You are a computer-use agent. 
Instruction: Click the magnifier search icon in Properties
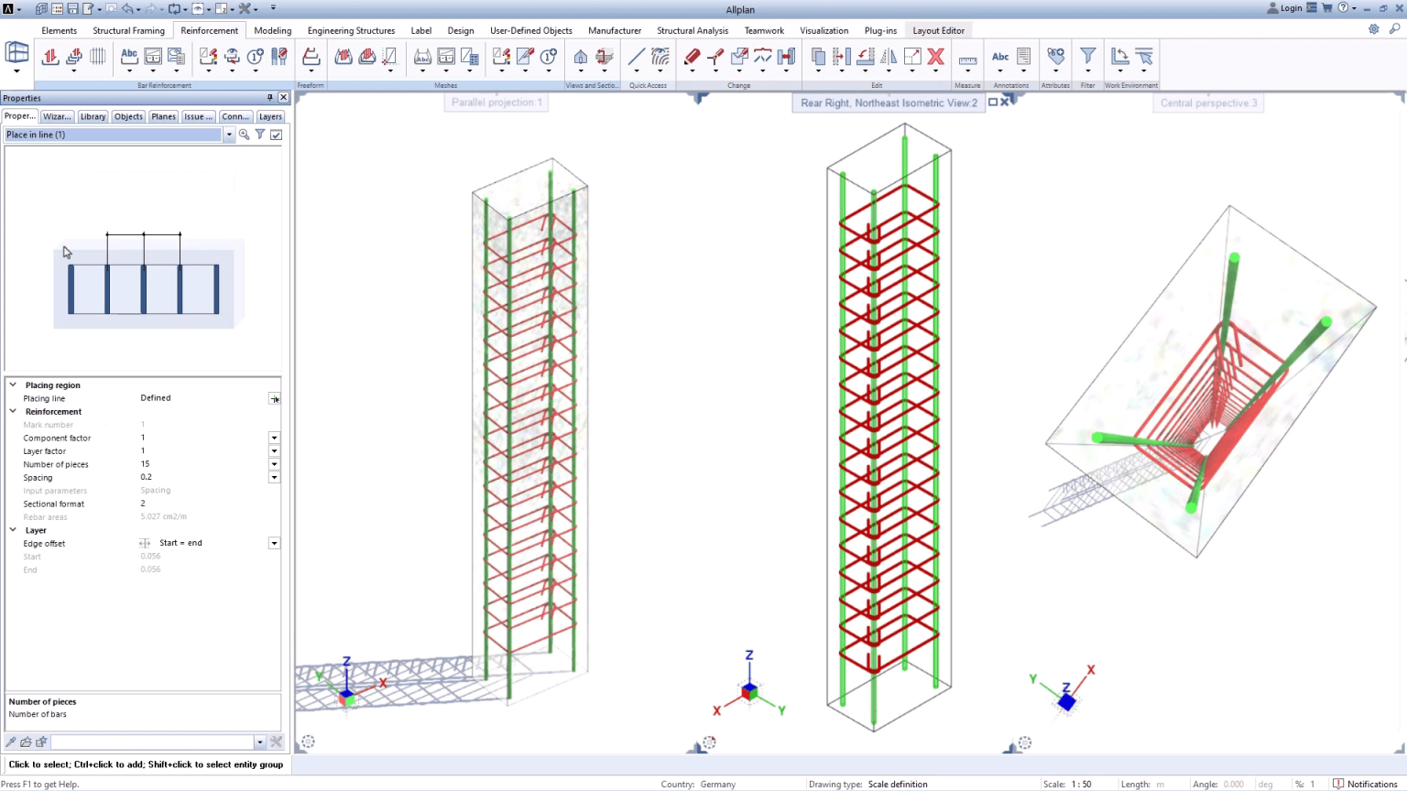[244, 134]
